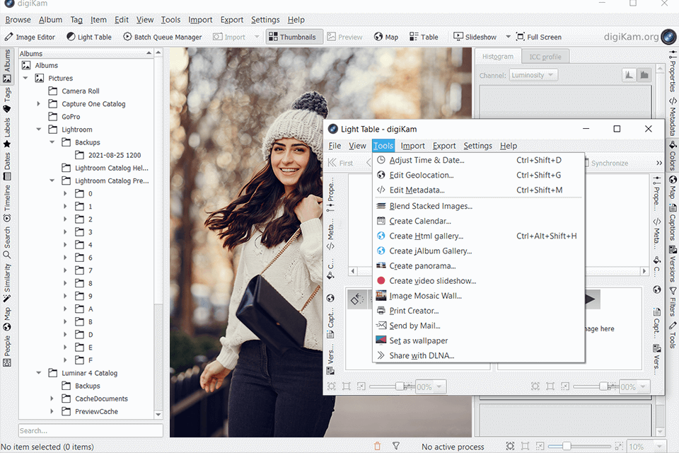Enable Full Screen mode
The image size is (679, 453).
point(538,37)
